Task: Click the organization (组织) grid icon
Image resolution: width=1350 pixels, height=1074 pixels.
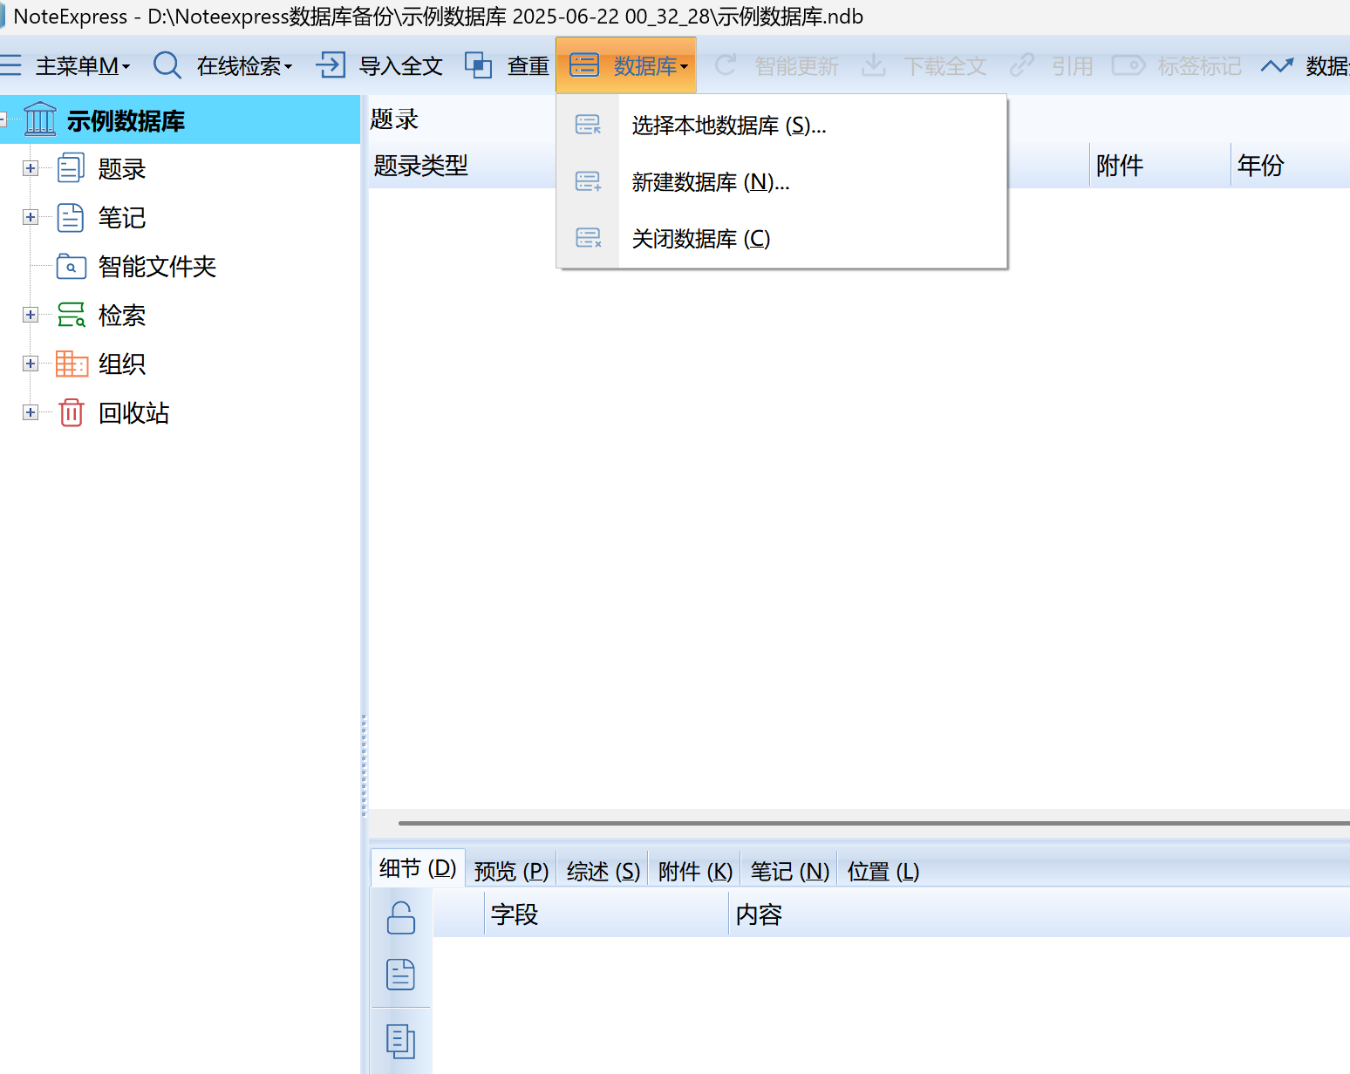Action: (x=72, y=364)
